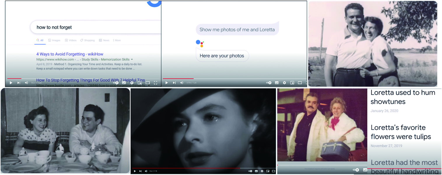
Task: Seek on the progress bar of the 'how to not forget' panel
Action: (83, 78)
